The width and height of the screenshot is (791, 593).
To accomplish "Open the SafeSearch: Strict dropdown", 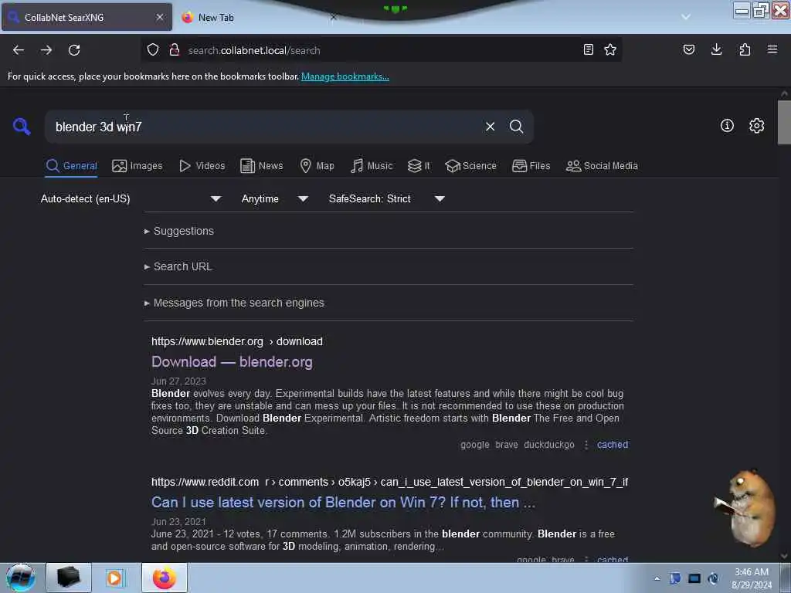I will pyautogui.click(x=386, y=198).
